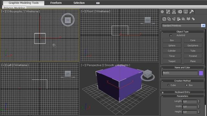Open the Left viewport label menu
The image size is (207, 116).
tap(9, 65)
